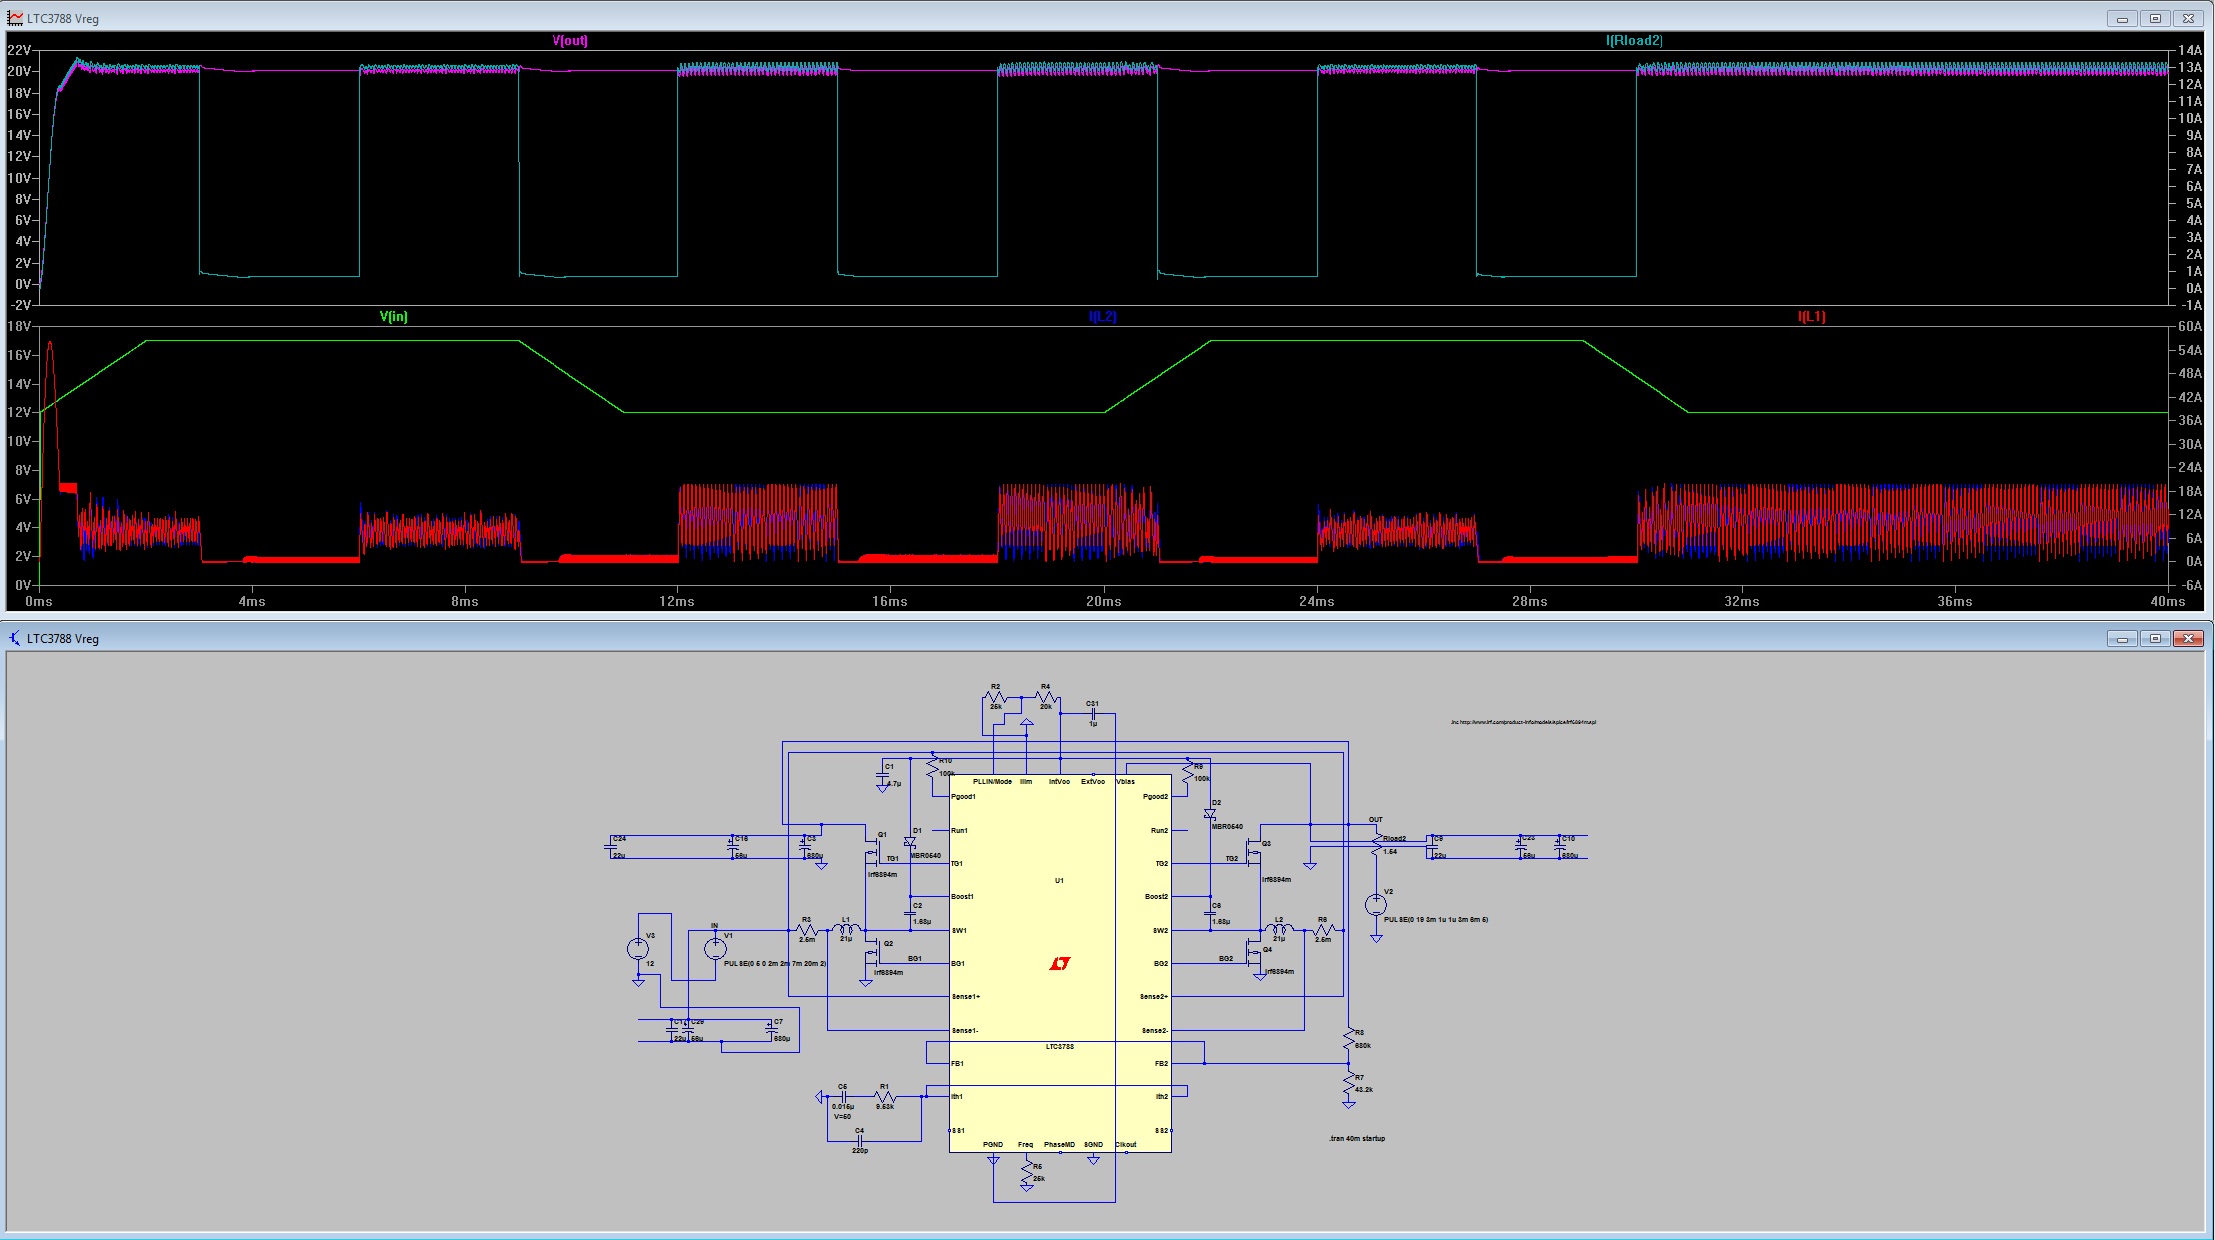Click diode D2 symbol
Screen dimensions: 2215x1240
point(1209,814)
